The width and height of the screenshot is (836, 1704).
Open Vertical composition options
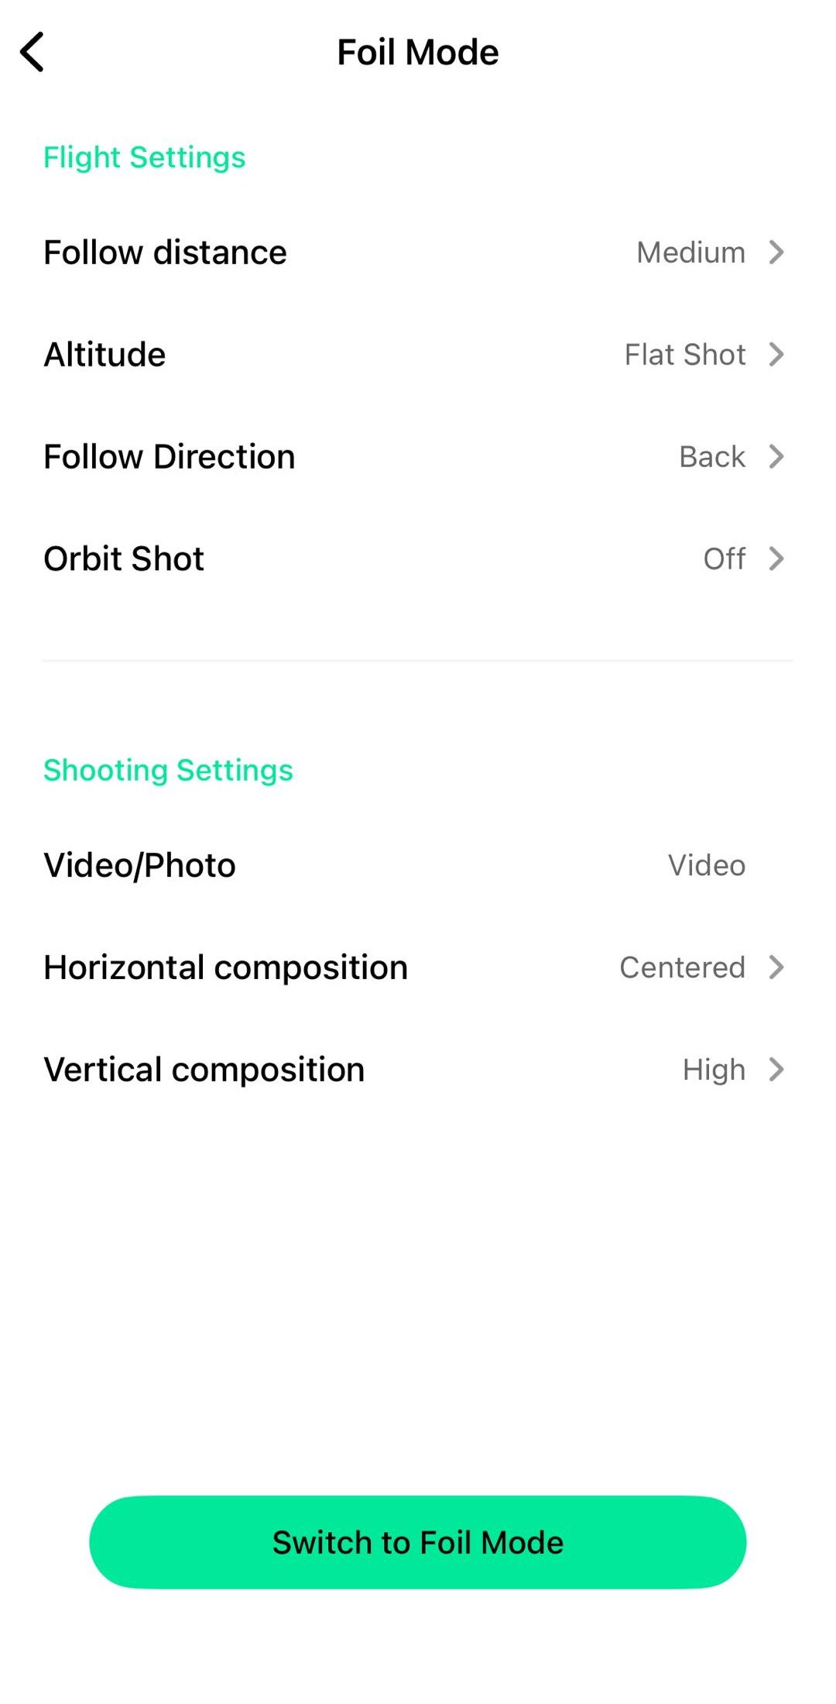[x=418, y=1070]
